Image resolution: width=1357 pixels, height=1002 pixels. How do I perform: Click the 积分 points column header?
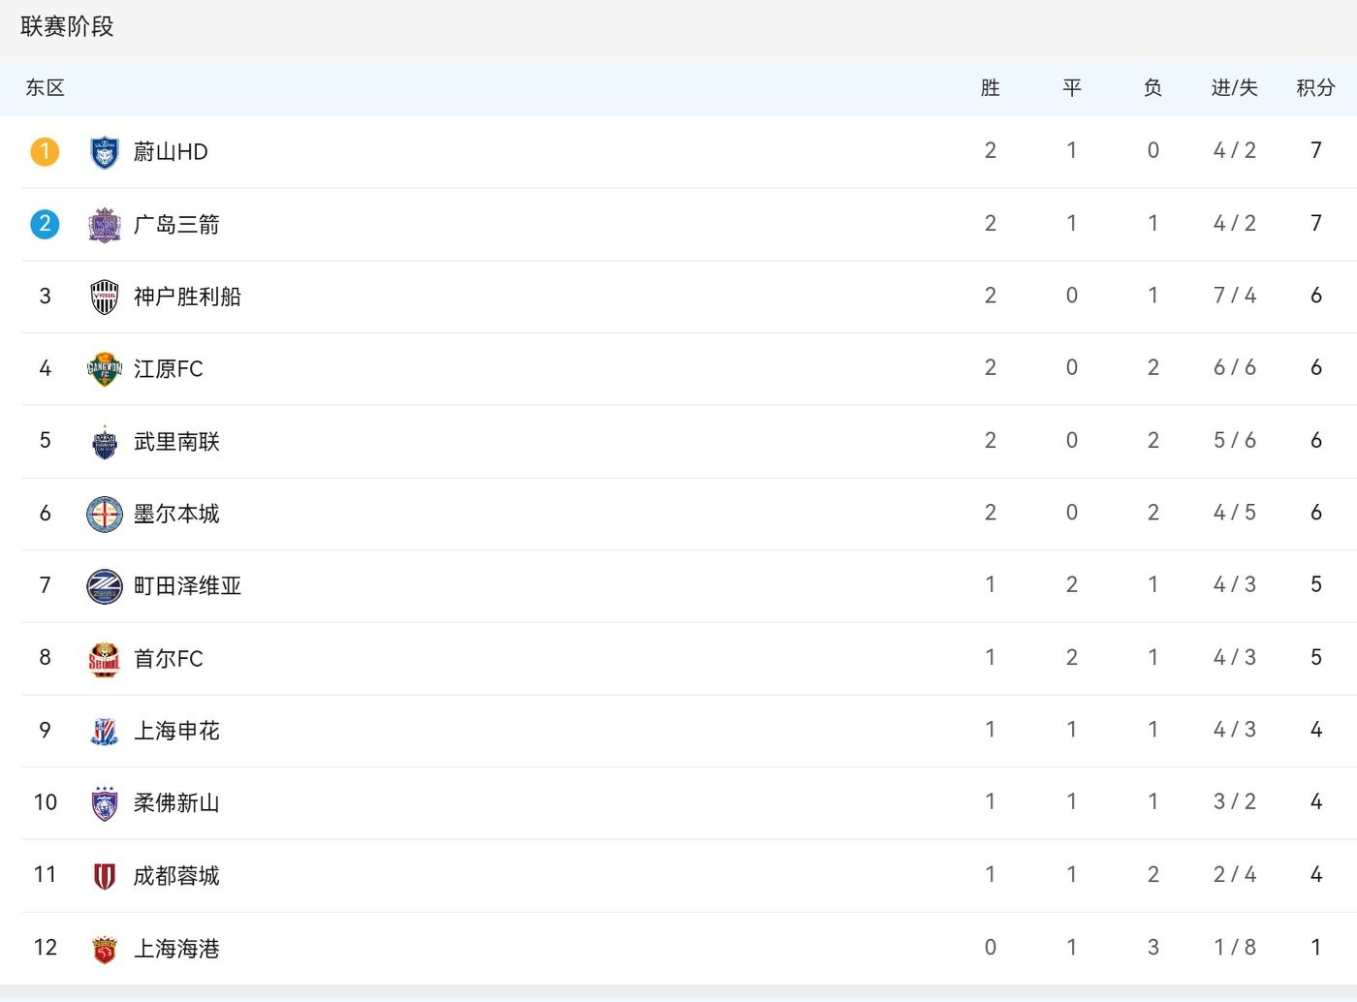coord(1315,88)
